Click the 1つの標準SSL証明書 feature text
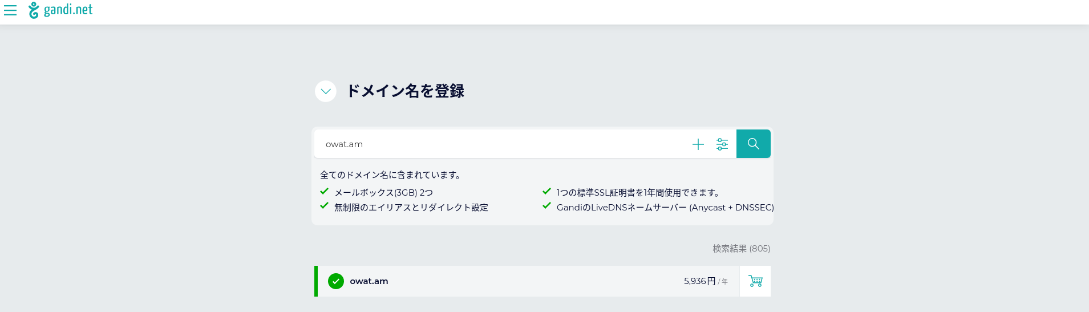Viewport: 1089px width, 312px height. click(x=638, y=193)
